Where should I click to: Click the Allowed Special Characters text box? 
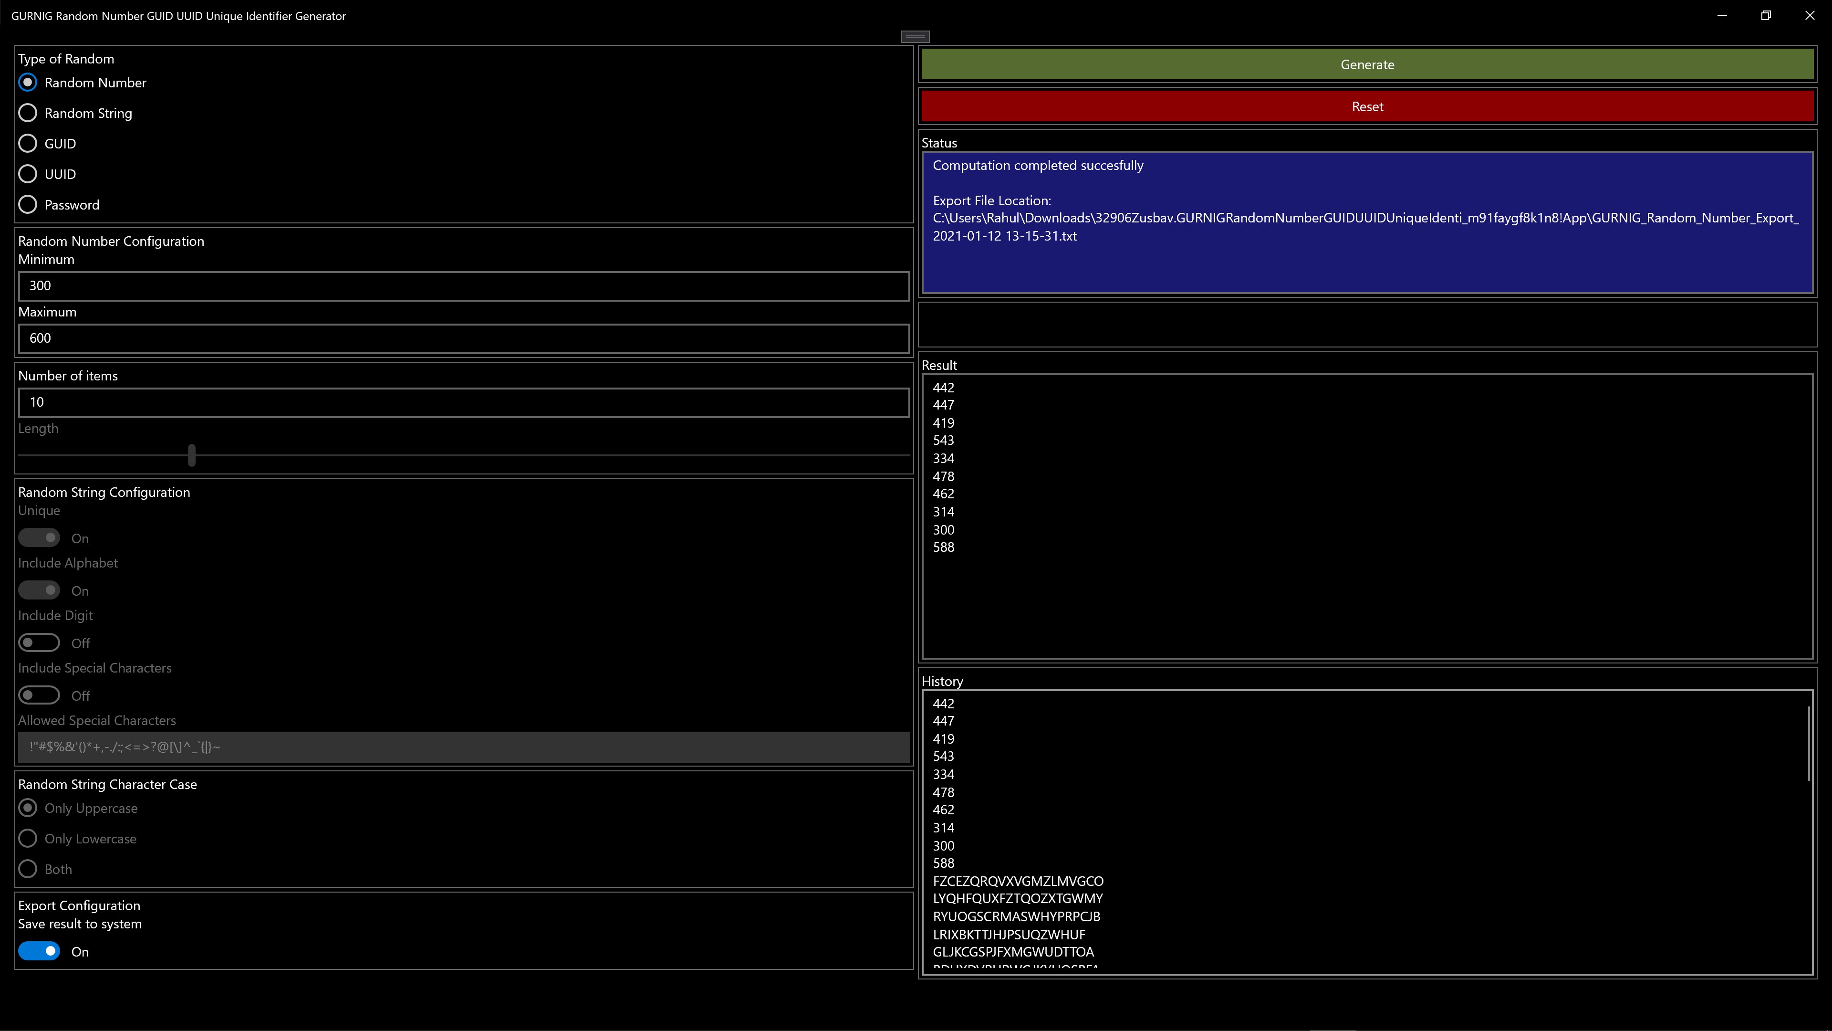463,747
